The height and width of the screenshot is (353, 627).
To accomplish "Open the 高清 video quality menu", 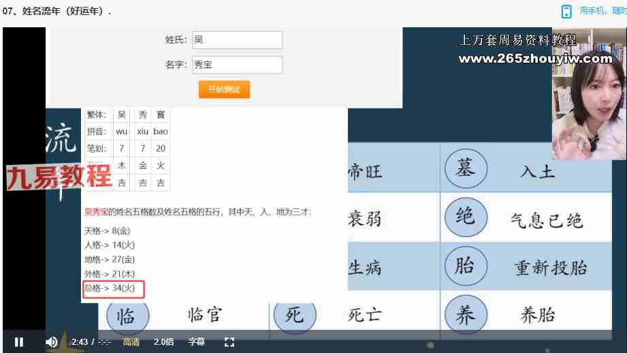I will click(131, 341).
